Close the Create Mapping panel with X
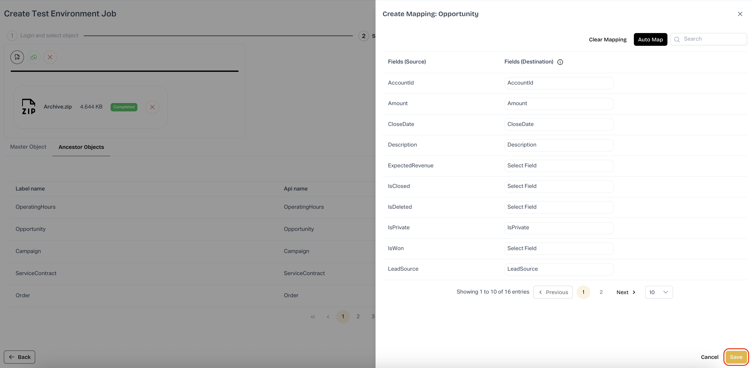Viewport: 752px width, 368px height. click(x=740, y=14)
